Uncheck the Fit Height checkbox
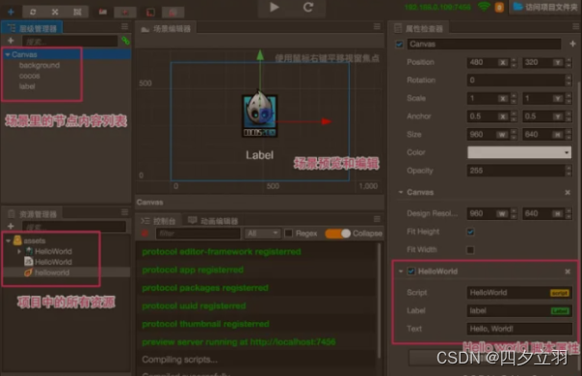The image size is (582, 376). [470, 231]
